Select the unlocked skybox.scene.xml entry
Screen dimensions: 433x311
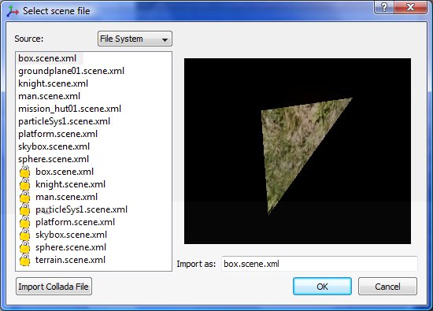pos(54,146)
